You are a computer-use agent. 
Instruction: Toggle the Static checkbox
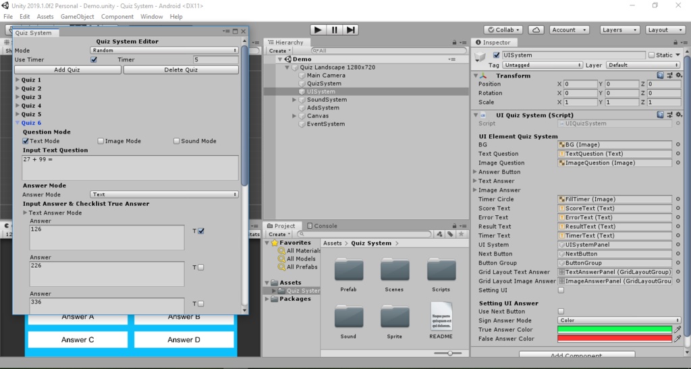(651, 55)
